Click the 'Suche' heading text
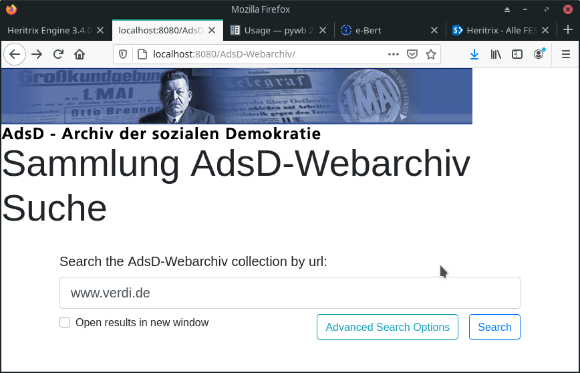 tap(54, 208)
